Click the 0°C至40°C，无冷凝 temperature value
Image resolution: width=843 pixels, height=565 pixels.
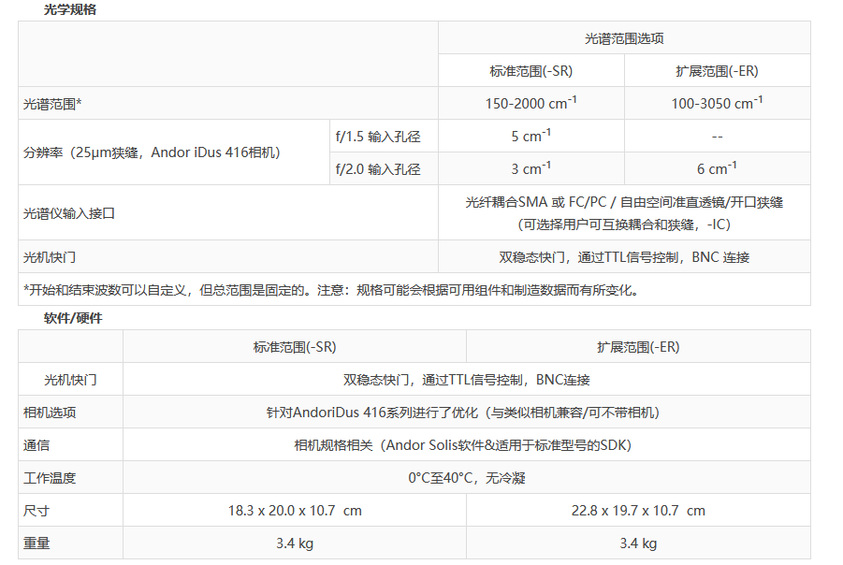click(466, 478)
